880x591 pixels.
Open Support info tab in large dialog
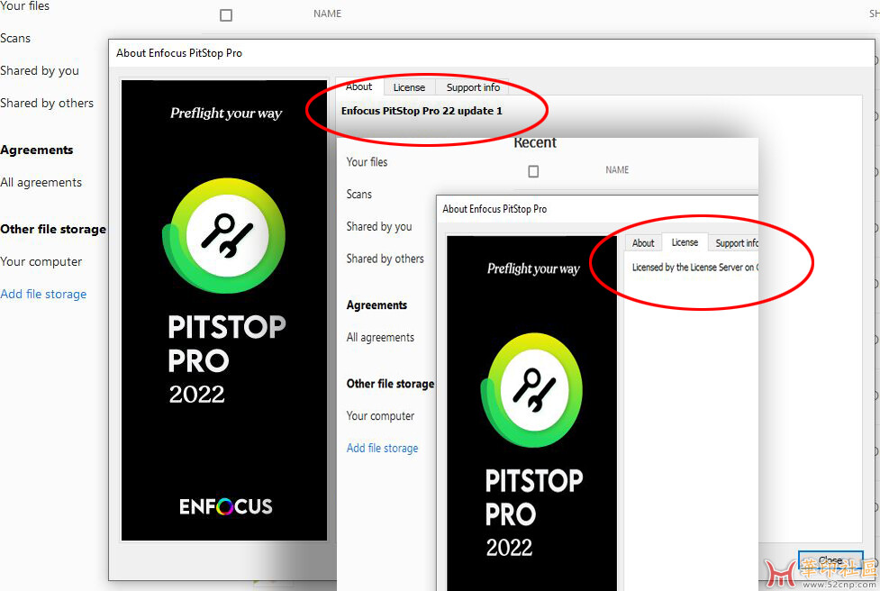pyautogui.click(x=473, y=87)
